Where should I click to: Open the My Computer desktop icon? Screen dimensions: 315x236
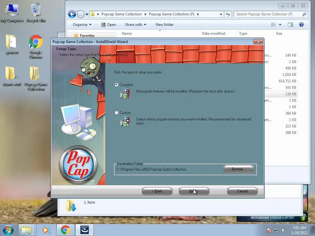12,12
